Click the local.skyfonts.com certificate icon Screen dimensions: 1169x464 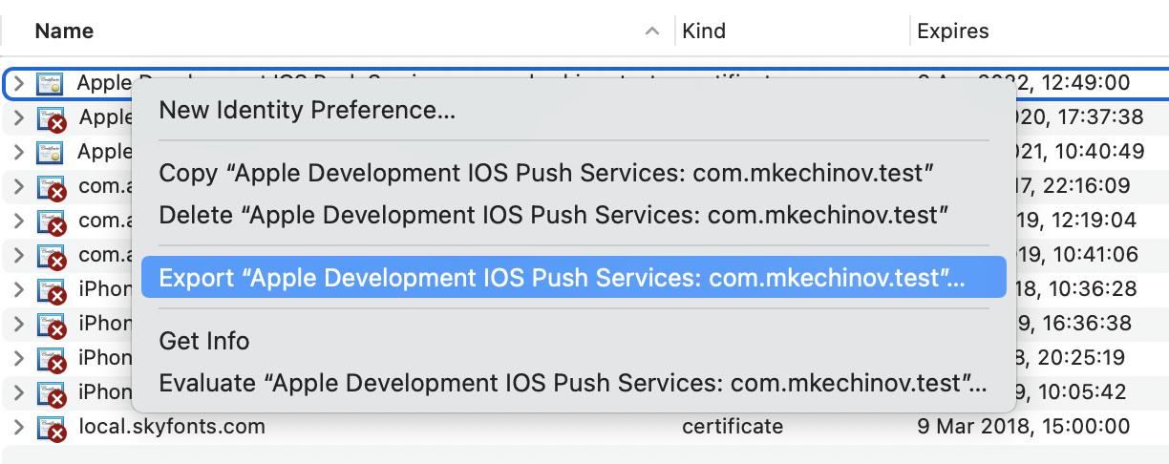point(50,427)
